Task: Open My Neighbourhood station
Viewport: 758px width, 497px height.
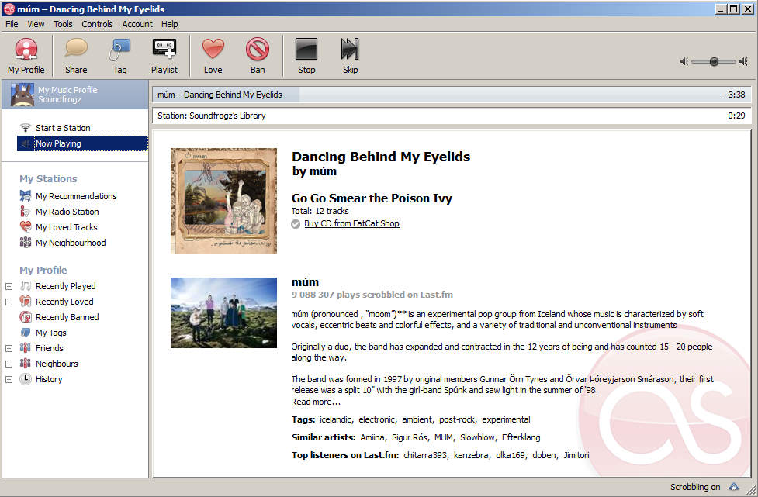Action: tap(71, 243)
